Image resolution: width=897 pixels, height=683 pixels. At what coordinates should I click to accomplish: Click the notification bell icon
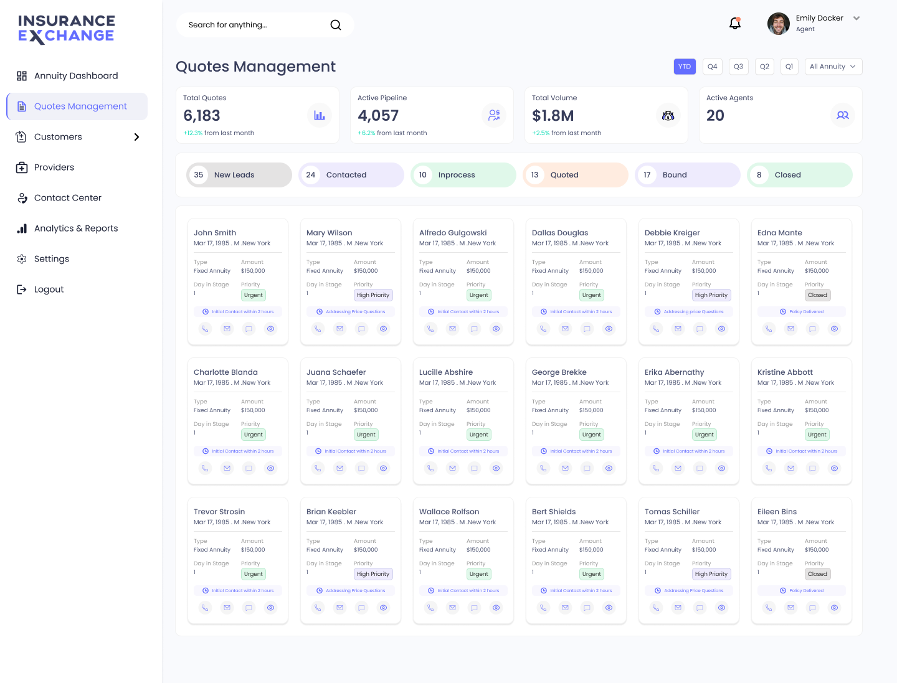click(735, 24)
